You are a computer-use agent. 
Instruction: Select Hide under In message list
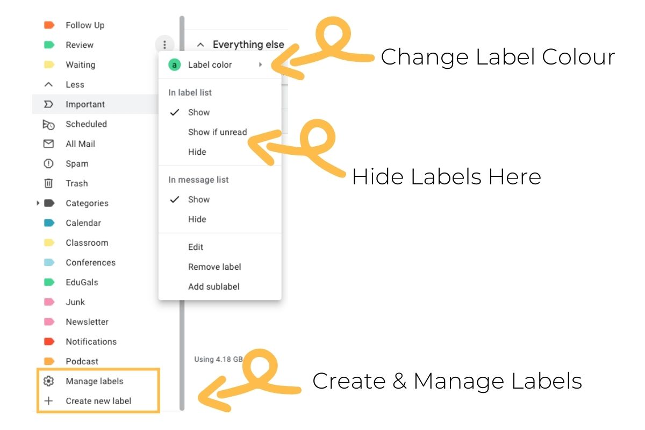tap(197, 219)
